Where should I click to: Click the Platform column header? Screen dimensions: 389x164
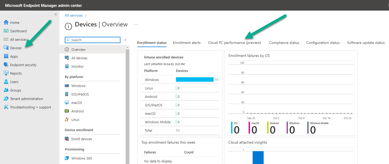click(x=151, y=71)
